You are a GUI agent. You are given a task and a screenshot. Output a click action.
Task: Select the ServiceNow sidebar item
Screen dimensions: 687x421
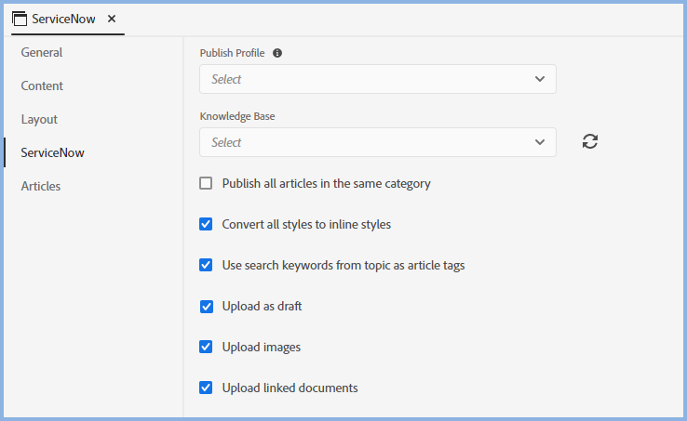(x=52, y=152)
